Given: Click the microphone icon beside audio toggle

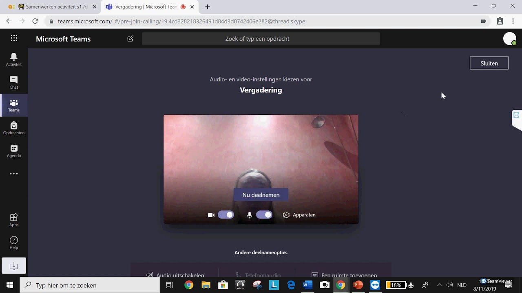Looking at the screenshot, I should [x=250, y=215].
